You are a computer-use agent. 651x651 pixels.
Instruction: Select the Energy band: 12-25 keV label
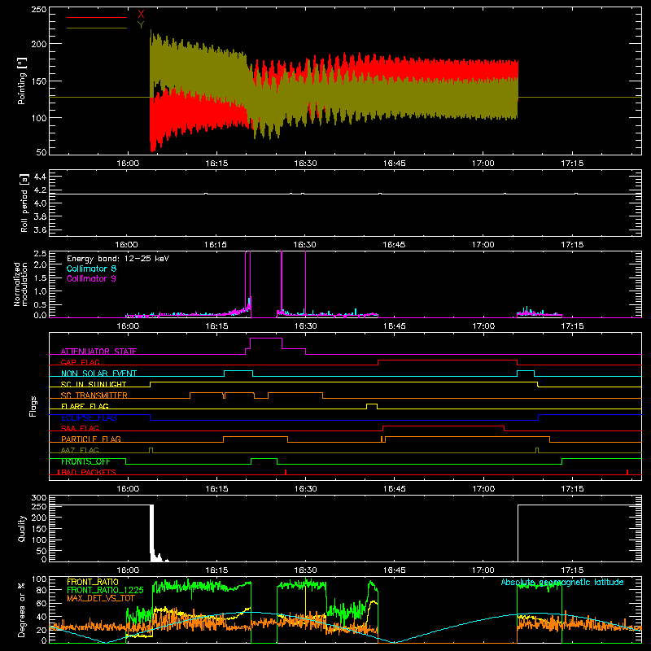tap(118, 259)
